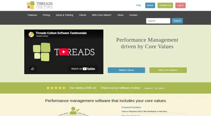Click the green Why Core Values? button
This screenshot has width=211, height=116.
tap(168, 70)
